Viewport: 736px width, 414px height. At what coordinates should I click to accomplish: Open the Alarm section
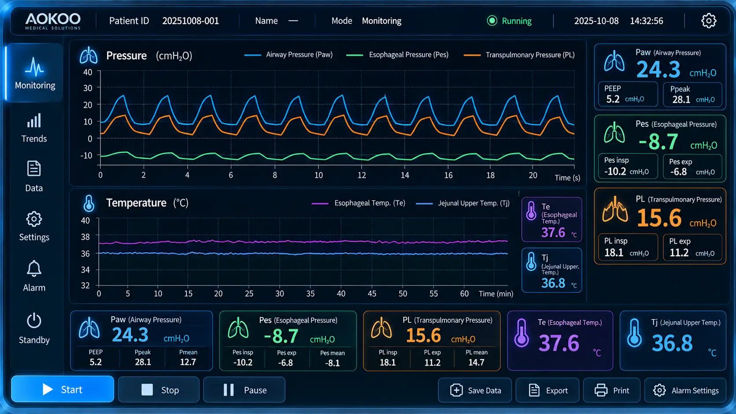(34, 276)
